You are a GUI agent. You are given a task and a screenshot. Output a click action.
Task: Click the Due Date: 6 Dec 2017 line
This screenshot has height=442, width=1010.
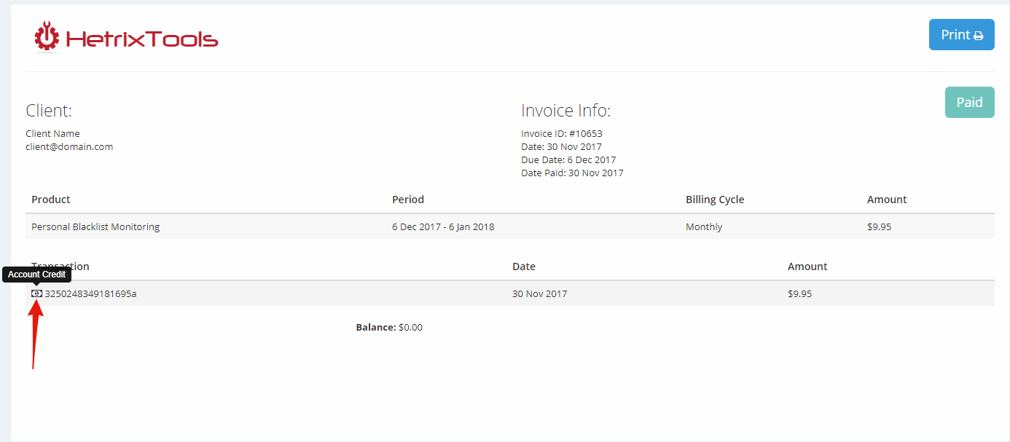click(x=568, y=159)
